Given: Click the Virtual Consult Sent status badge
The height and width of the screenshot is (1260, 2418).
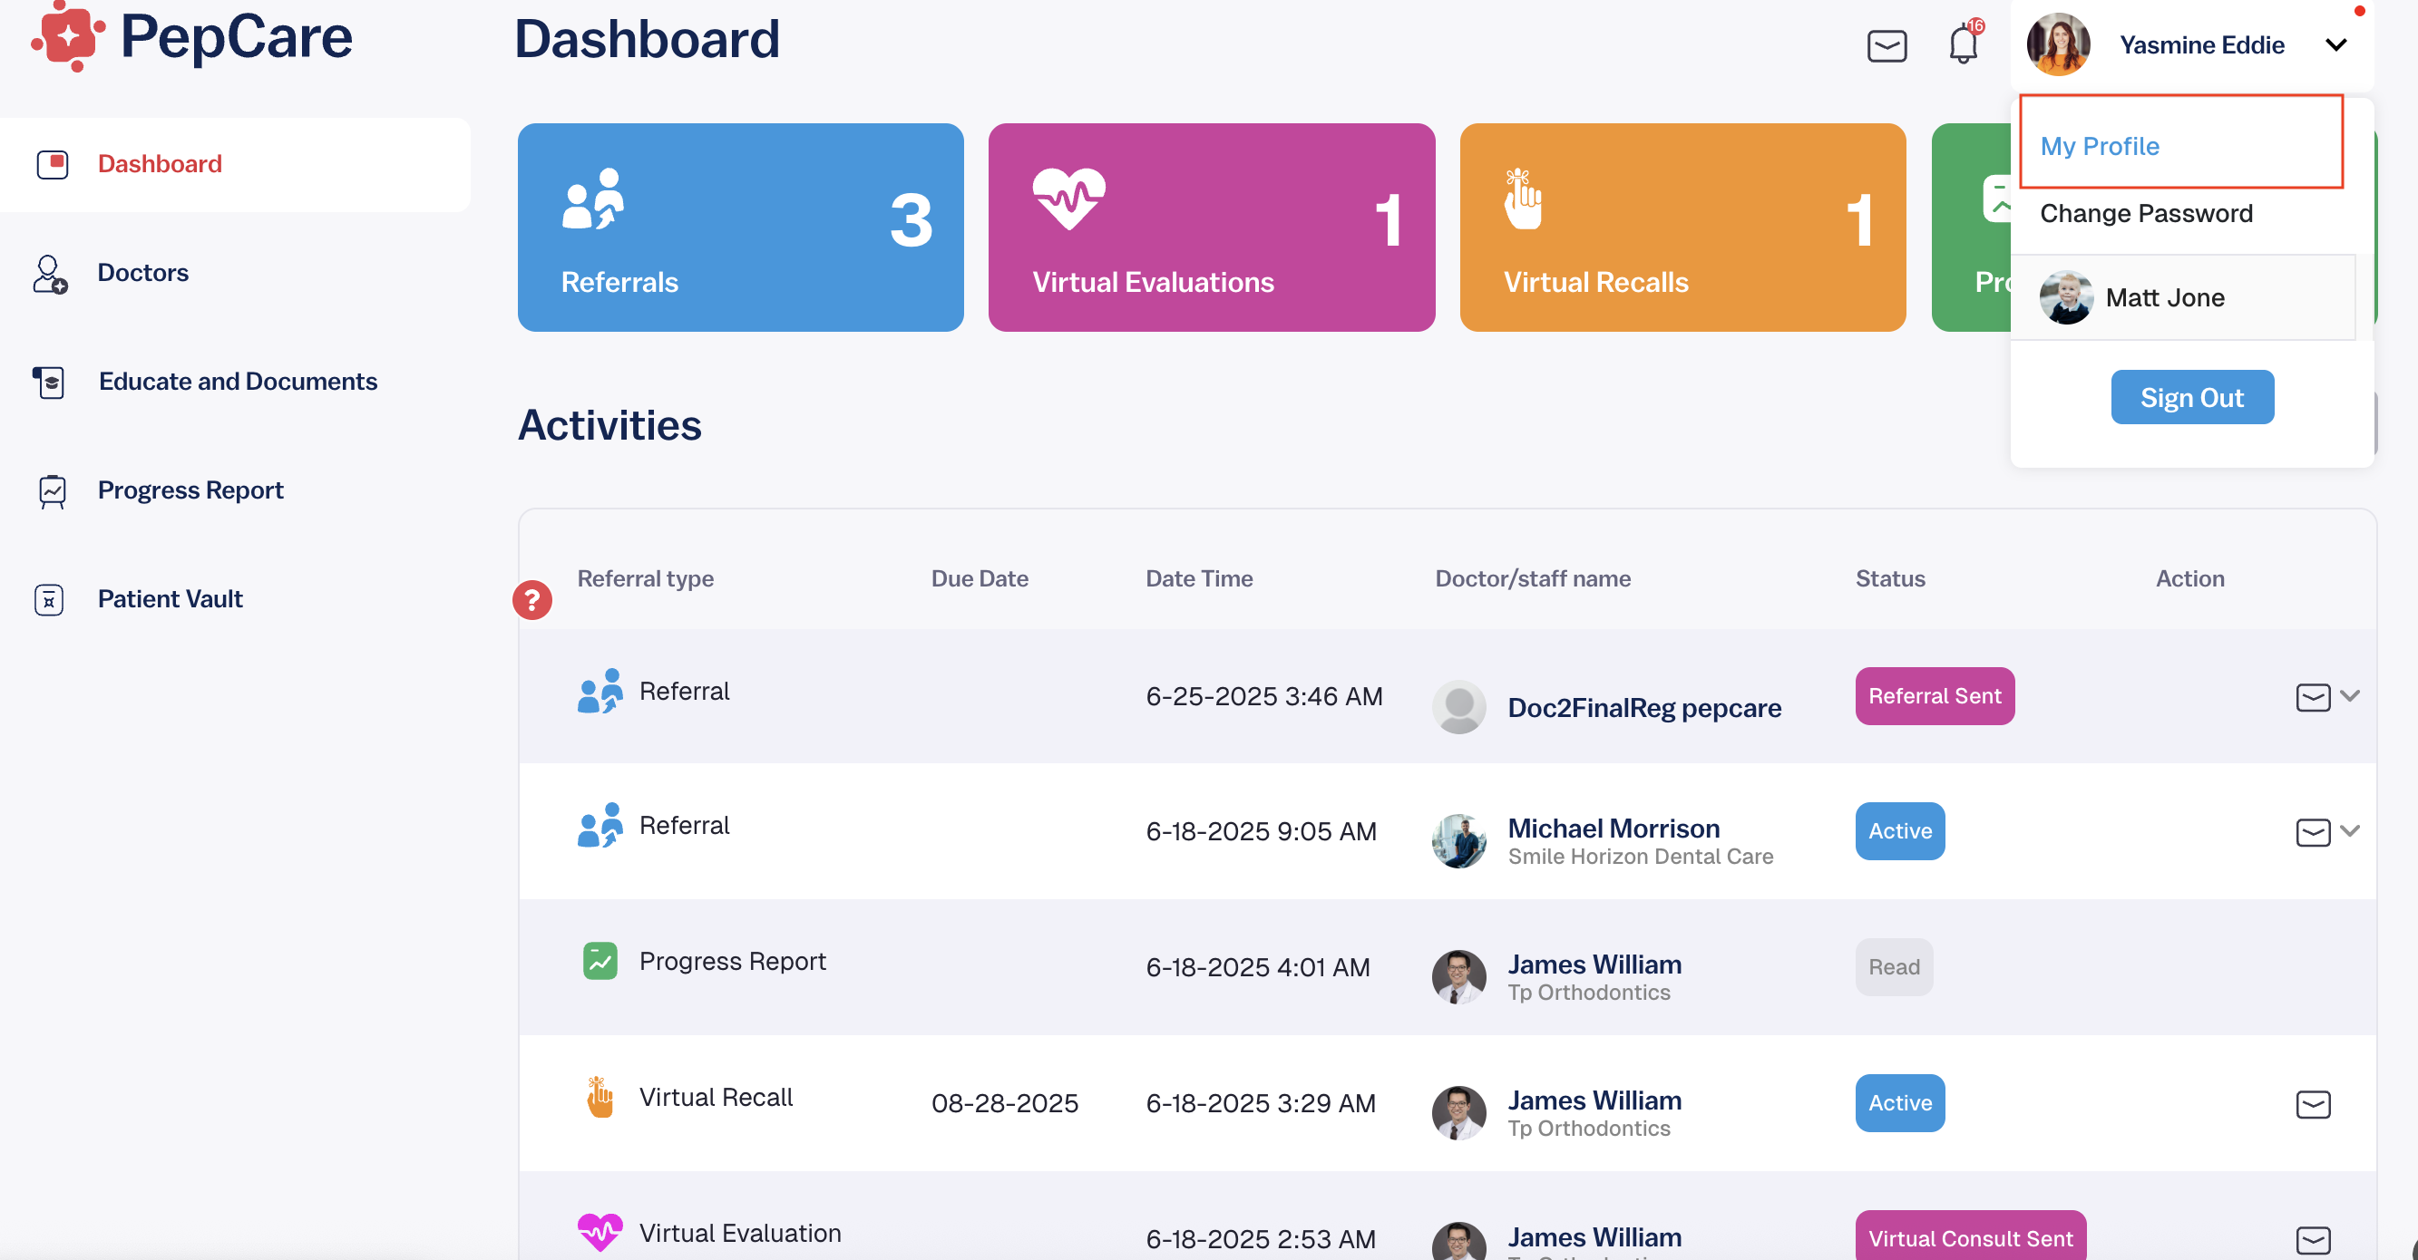Looking at the screenshot, I should point(1970,1236).
